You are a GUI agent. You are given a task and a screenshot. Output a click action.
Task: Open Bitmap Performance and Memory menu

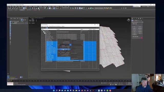(55, 26)
